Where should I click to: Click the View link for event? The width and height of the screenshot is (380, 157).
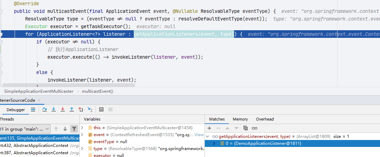(x=199, y=135)
